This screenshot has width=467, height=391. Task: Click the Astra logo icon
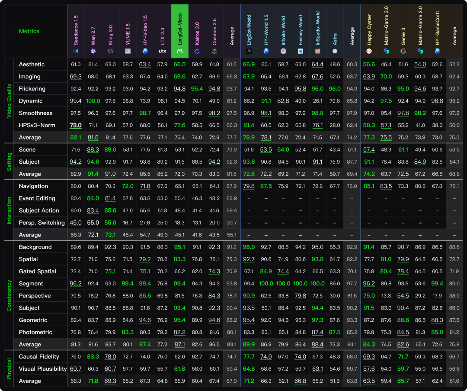pos(335,51)
